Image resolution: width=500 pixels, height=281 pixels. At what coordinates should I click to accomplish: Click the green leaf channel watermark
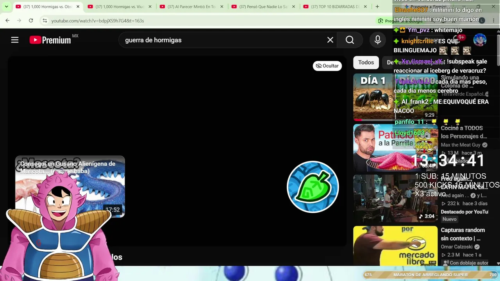tap(312, 187)
